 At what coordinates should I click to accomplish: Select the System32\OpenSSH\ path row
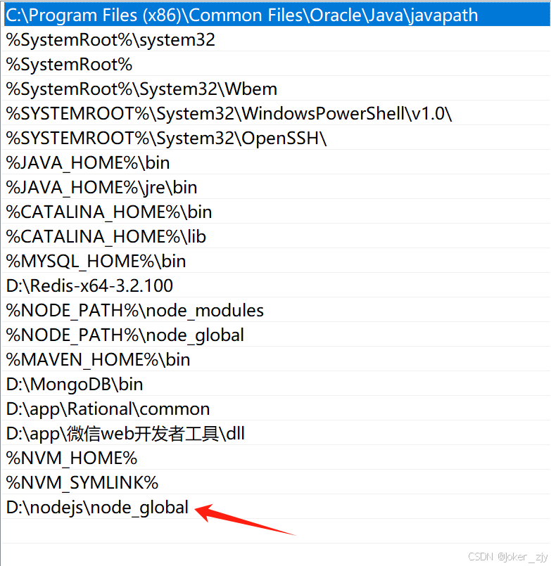coord(277,138)
